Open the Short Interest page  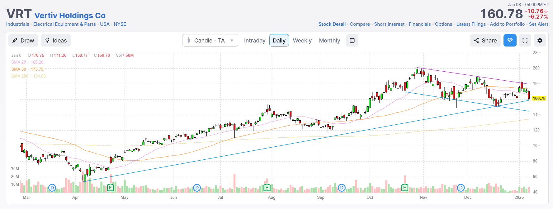389,24
